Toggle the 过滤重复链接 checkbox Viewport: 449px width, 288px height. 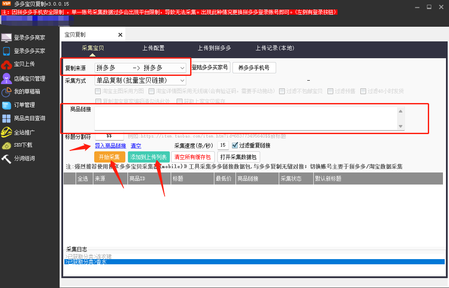[x=235, y=145]
